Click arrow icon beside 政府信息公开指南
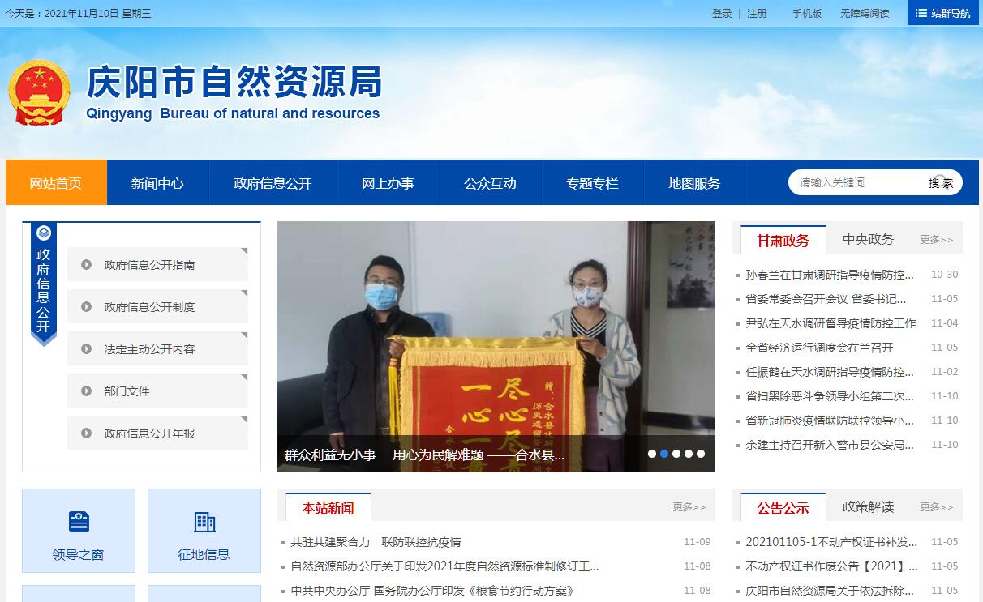Viewport: 983px width, 602px height. pos(86,265)
